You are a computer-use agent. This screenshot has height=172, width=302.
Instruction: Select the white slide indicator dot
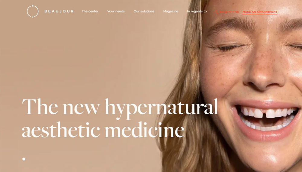[24, 159]
